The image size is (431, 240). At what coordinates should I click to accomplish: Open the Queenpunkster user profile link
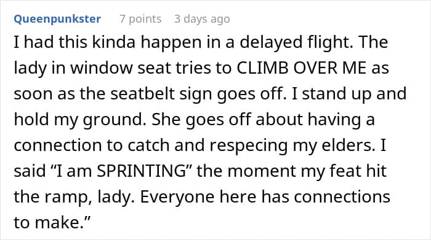[57, 19]
